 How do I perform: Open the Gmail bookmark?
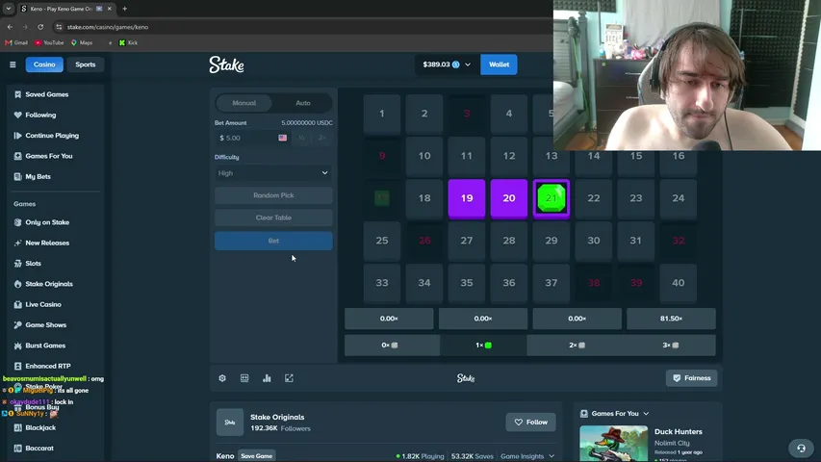pyautogui.click(x=16, y=43)
